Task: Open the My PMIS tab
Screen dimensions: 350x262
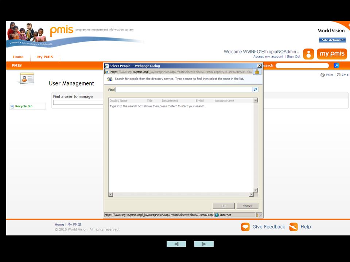Action: tap(45, 57)
